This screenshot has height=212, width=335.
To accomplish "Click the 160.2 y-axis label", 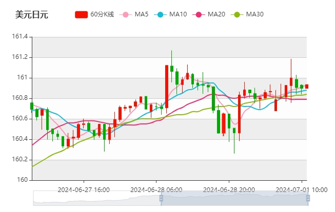I will click(20, 160).
